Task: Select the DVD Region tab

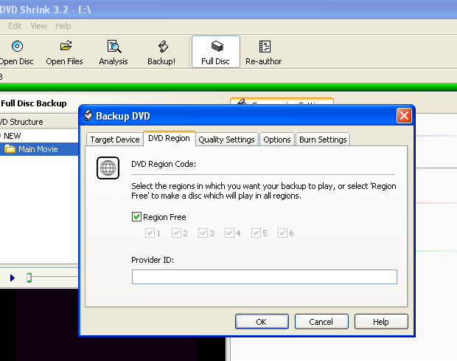Action: point(169,138)
